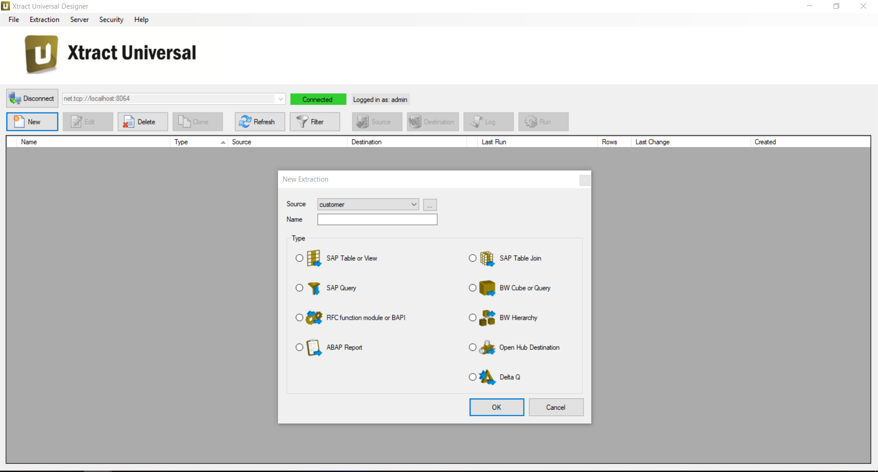Click the Source toolbar button
The width and height of the screenshot is (878, 472).
(377, 122)
